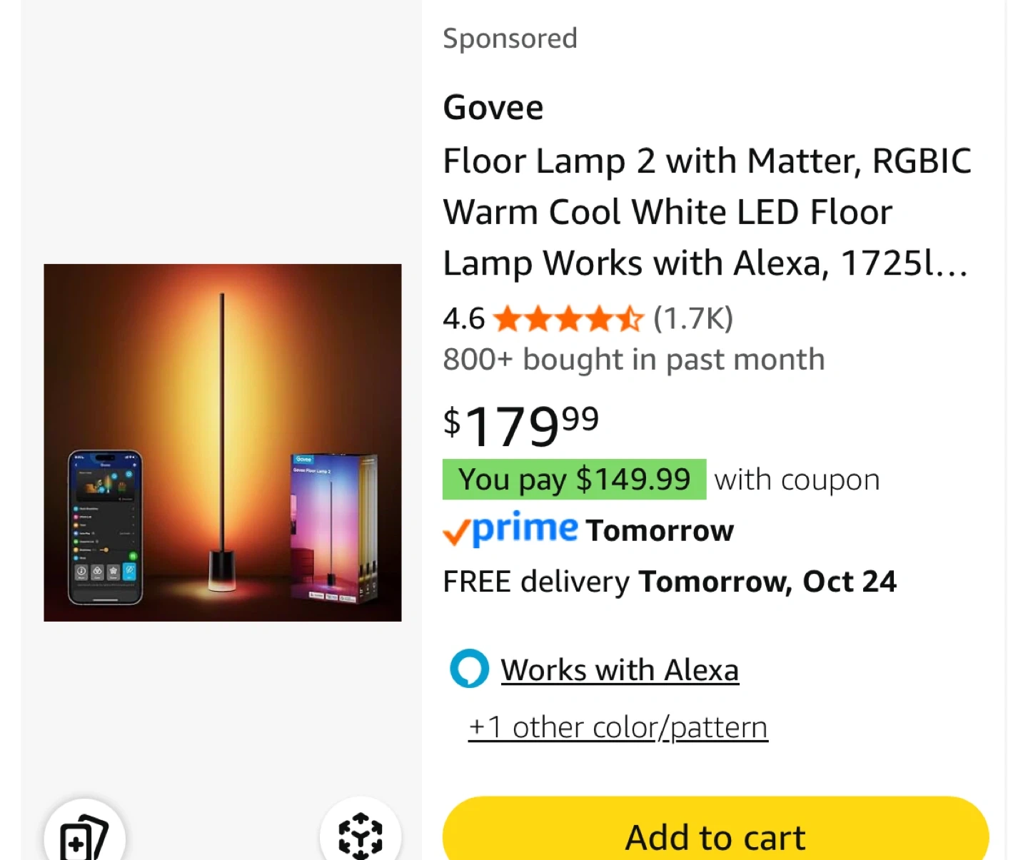Viewport: 1028px width, 860px height.
Task: Click the green You pay $149.99 badge
Action: click(x=574, y=480)
